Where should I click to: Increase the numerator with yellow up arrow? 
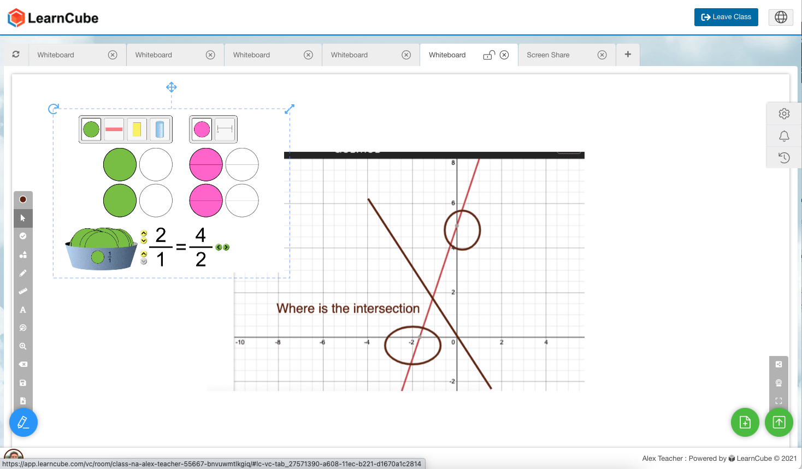[x=144, y=234]
